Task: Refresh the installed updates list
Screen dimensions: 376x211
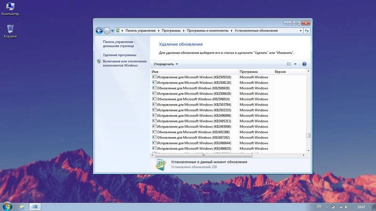Action: pyautogui.click(x=307, y=30)
